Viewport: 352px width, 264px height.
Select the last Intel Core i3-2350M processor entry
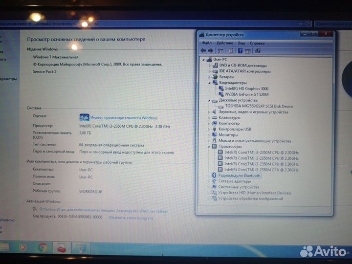[261, 170]
